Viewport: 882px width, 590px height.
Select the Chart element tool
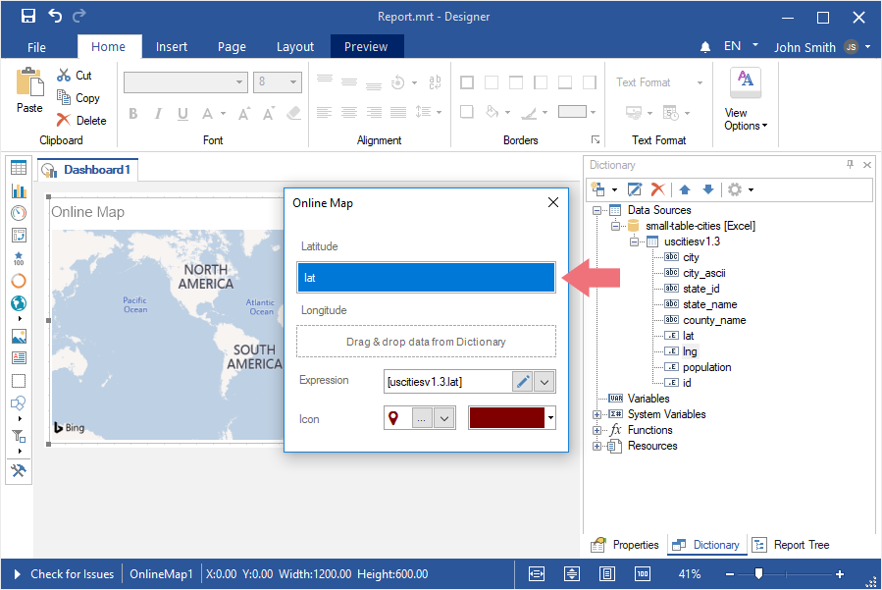19,190
